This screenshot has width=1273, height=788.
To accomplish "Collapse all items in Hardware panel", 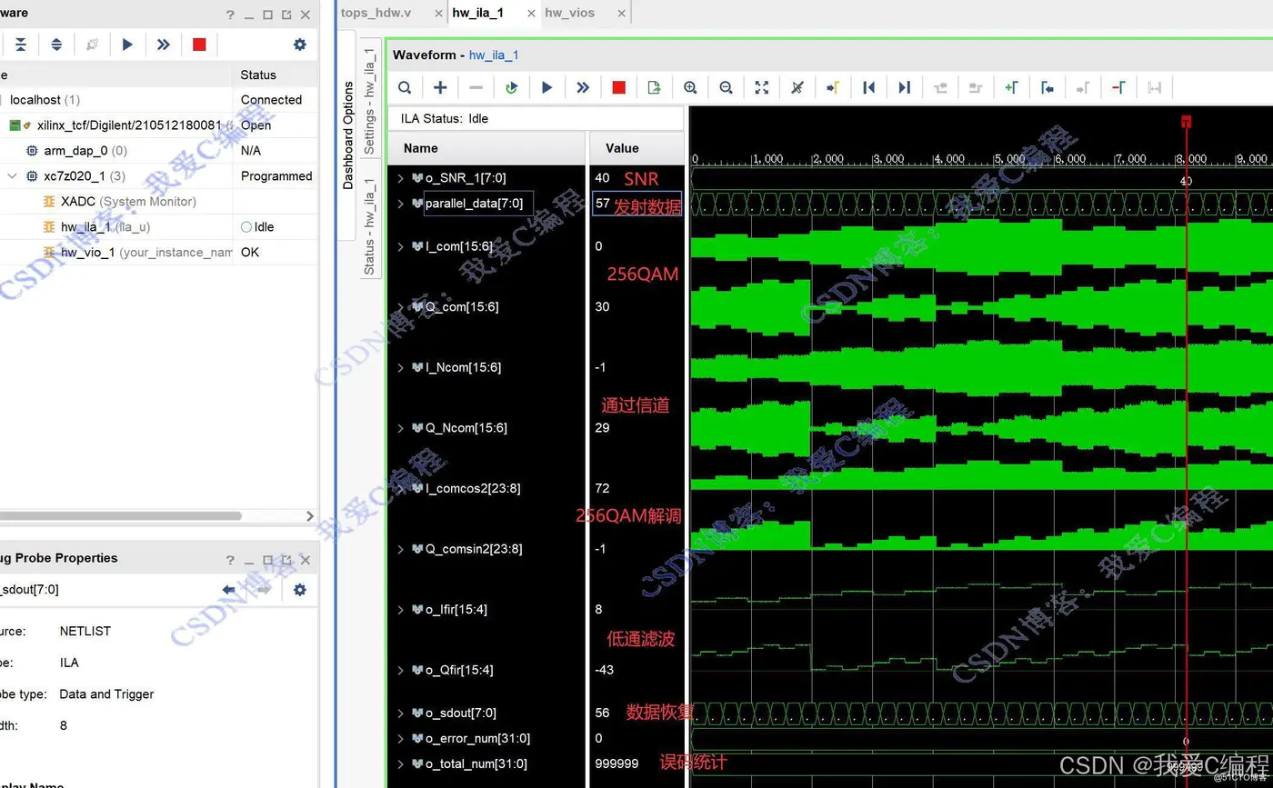I will [21, 45].
